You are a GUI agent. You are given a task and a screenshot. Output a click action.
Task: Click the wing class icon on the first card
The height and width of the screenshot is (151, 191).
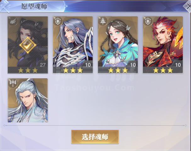13,22
